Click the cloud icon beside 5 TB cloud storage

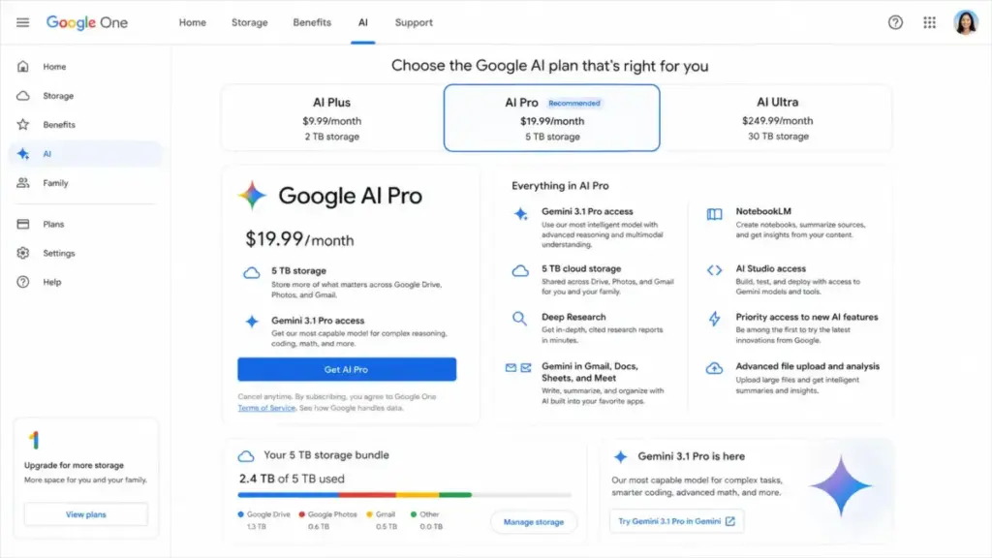click(520, 271)
